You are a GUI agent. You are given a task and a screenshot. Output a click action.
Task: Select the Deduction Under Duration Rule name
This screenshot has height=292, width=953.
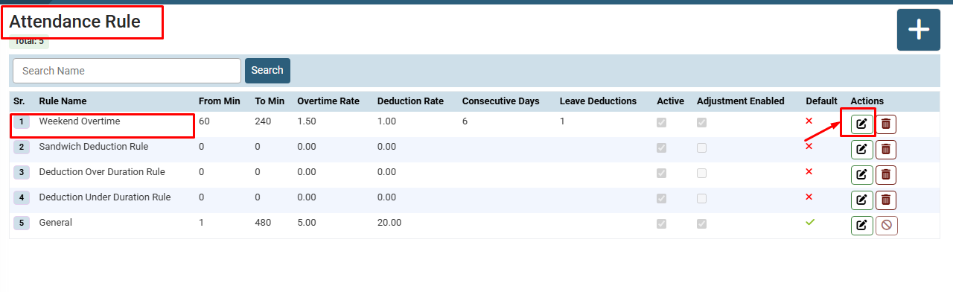click(105, 197)
